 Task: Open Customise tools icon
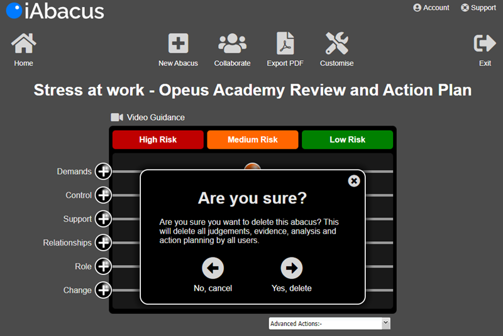pyautogui.click(x=336, y=43)
